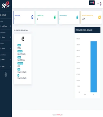Click the MARCA badge on campaign card
Image resolution: width=103 pixels, height=117 pixels.
[19, 45]
